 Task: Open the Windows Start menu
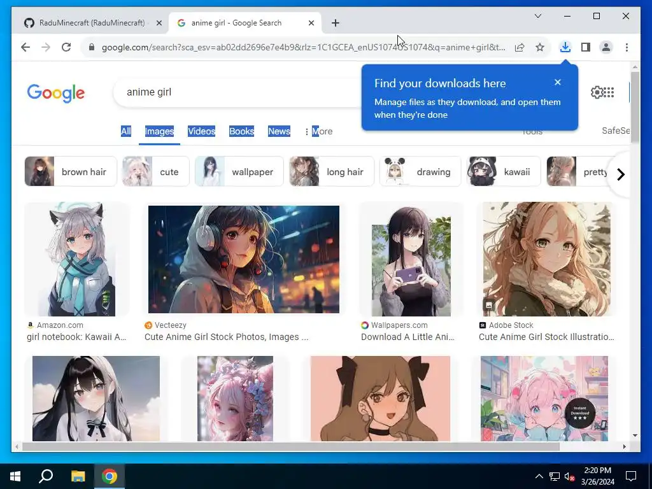click(15, 476)
